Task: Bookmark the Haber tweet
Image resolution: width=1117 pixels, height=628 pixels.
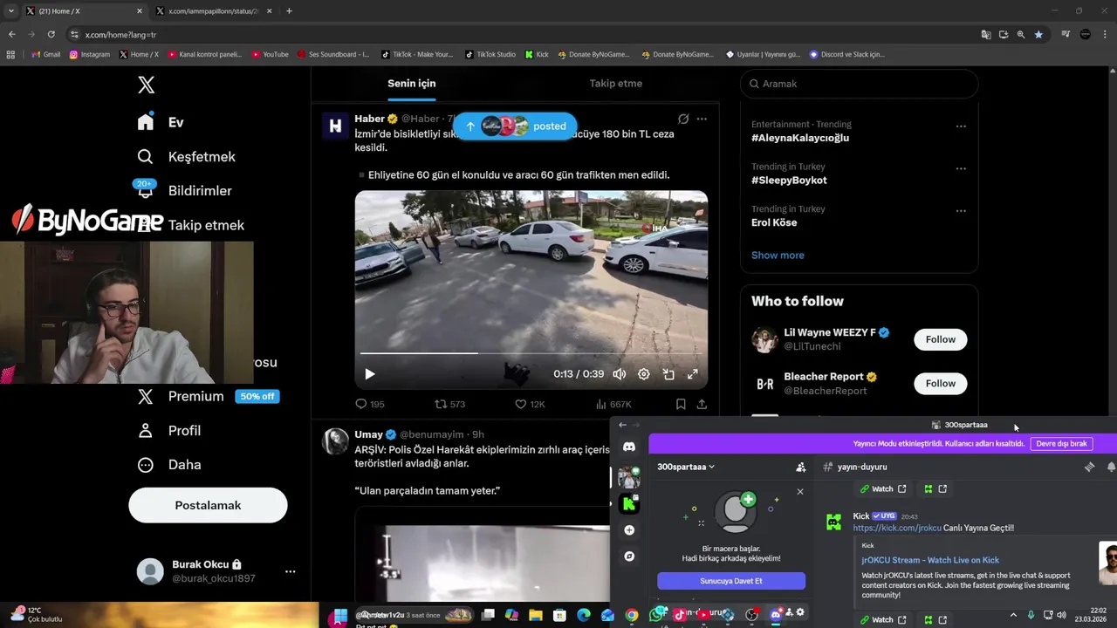Action: click(680, 404)
